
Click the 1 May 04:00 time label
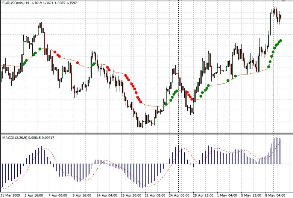coord(227,195)
